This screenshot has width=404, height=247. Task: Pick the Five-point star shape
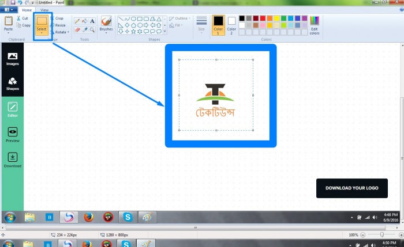[133, 31]
